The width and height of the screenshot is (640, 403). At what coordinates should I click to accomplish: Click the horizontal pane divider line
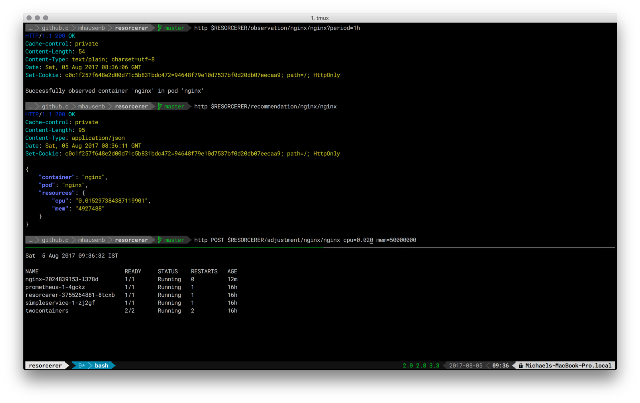(x=320, y=248)
